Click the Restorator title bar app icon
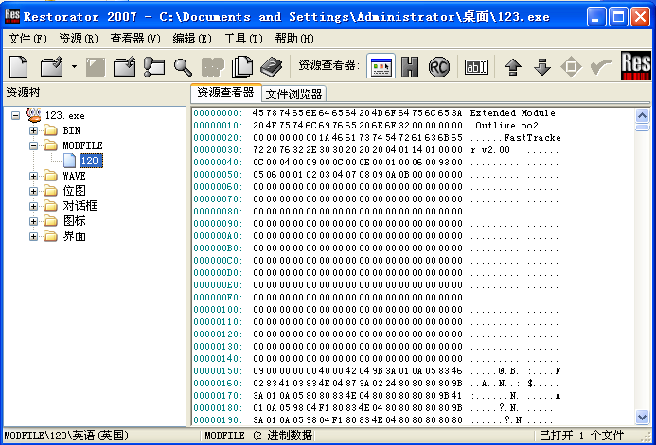Screen dimensions: 656x445 [x=12, y=16]
